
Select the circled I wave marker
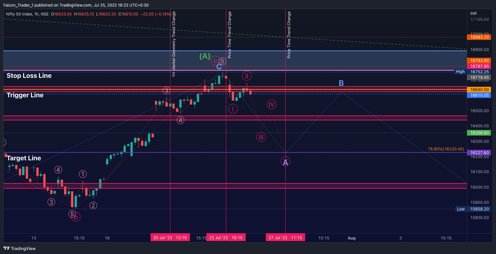pos(233,109)
